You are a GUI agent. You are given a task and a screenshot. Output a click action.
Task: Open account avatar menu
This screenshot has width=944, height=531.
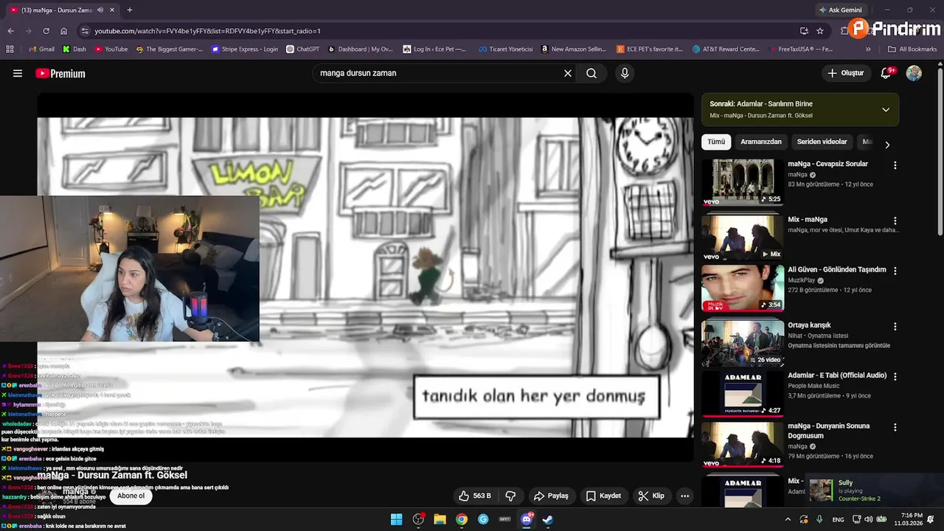pyautogui.click(x=914, y=73)
